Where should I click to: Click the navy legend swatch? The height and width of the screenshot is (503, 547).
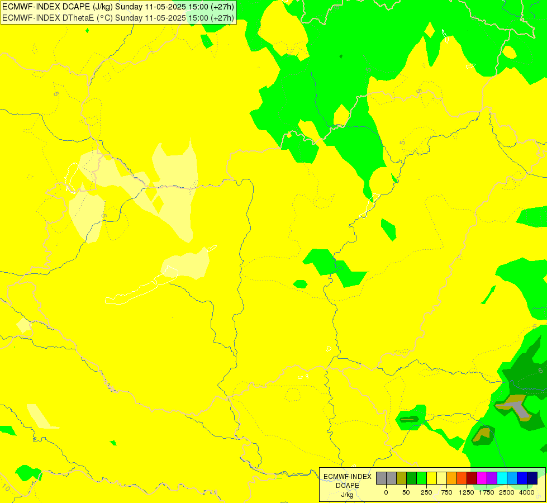532,478
